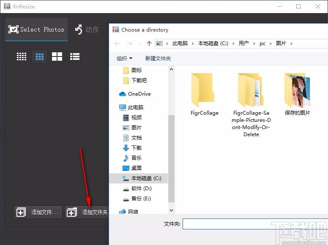
Task: Select 软件 (D:) drive in sidebar
Action: click(137, 188)
